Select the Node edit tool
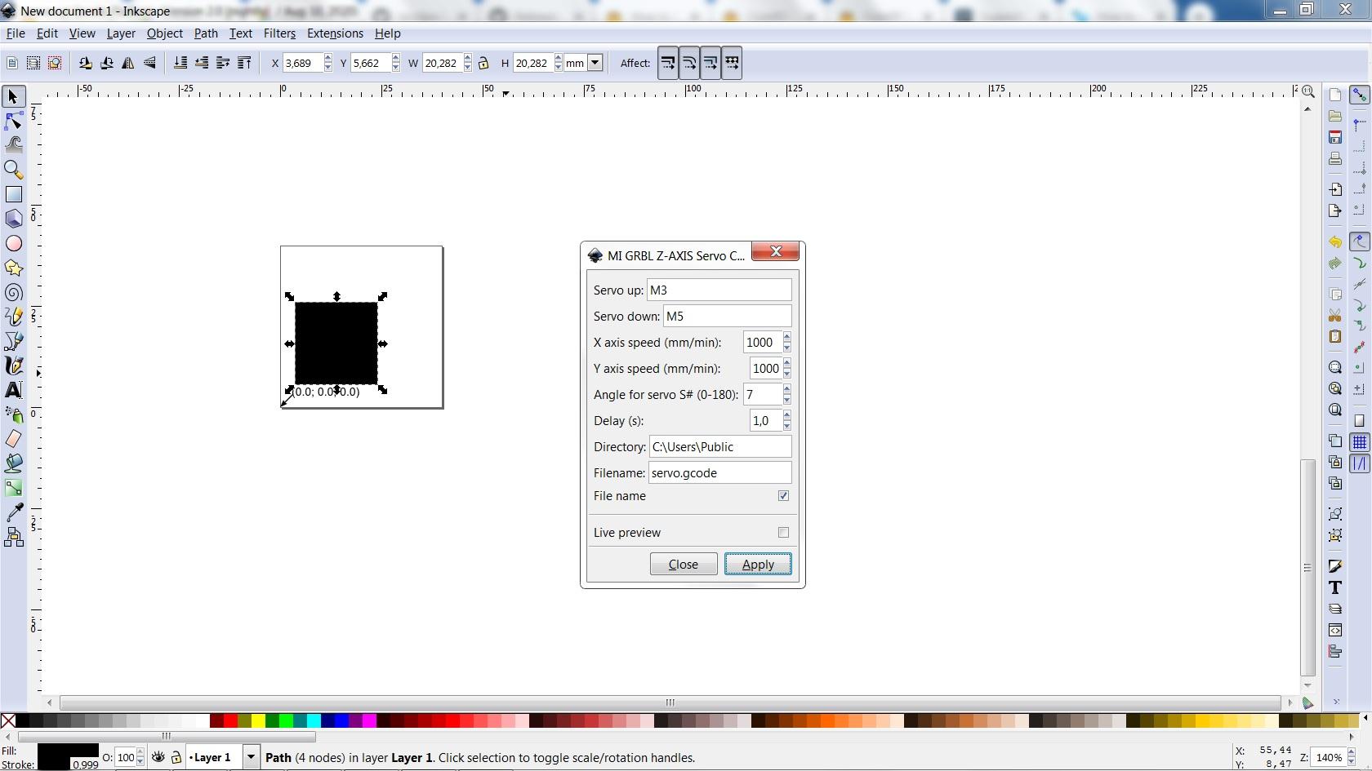Viewport: 1372px width, 771px height. tap(13, 122)
